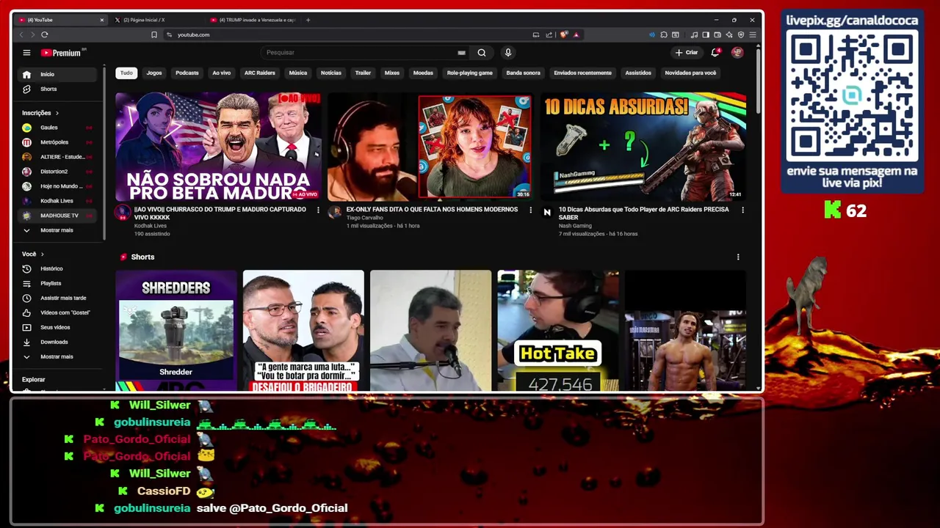Viewport: 940px width, 528px height.
Task: Bookmark this page via the bookmark icon
Action: (x=154, y=34)
